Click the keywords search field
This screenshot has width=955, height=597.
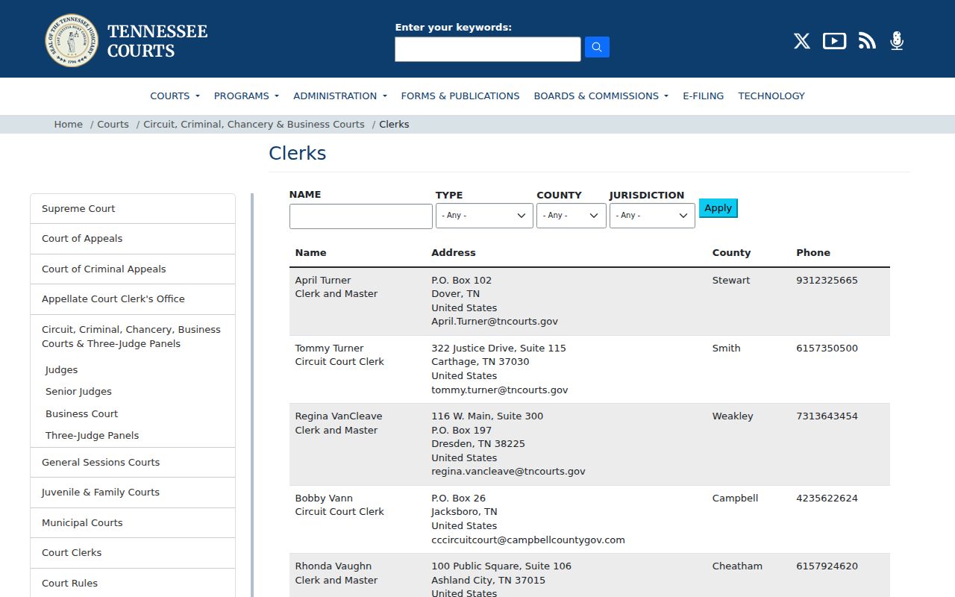(488, 49)
